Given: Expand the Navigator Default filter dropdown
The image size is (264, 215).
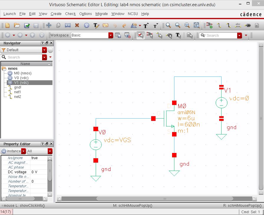Looking at the screenshot, I should click(x=44, y=50).
